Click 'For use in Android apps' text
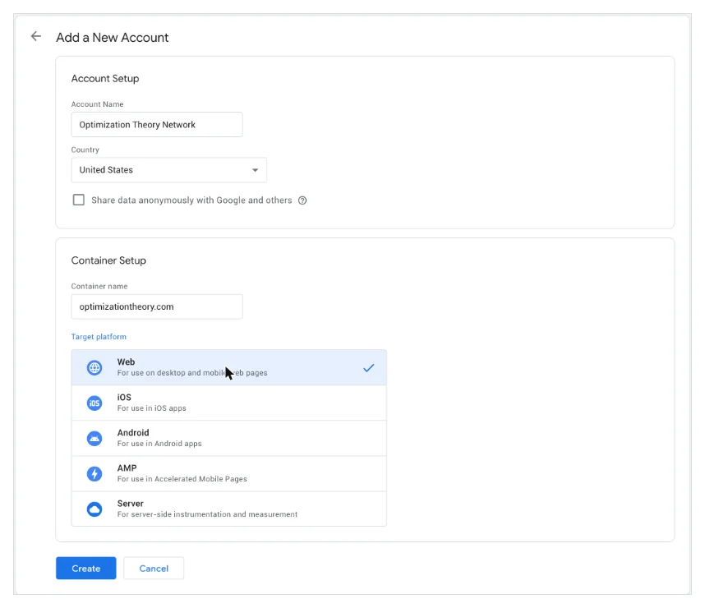 (x=159, y=444)
